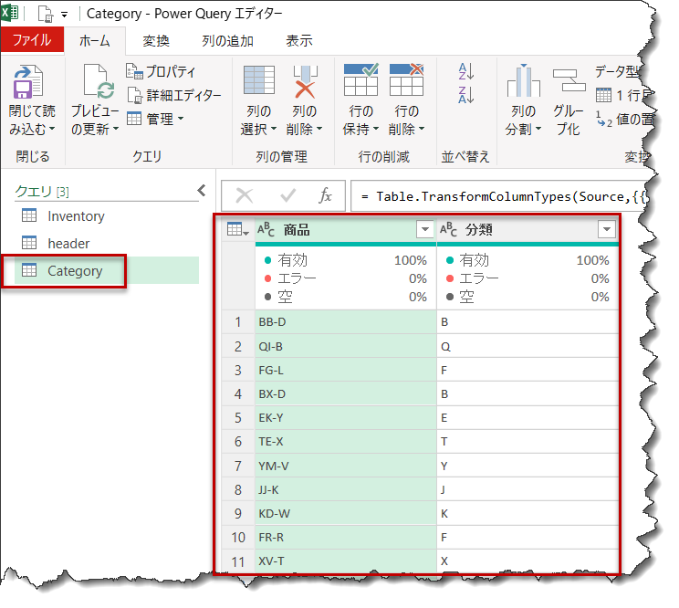
Task: Confirm formula with checkmark icon
Action: (287, 195)
